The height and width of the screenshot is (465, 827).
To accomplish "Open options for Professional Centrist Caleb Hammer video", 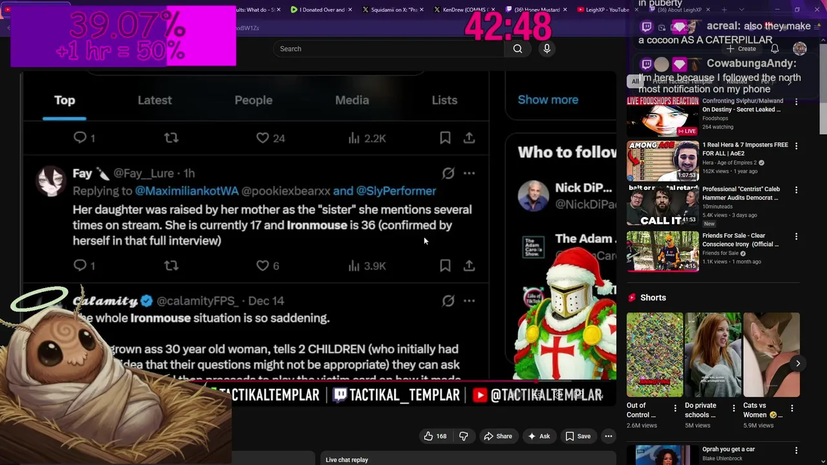I will [x=796, y=190].
